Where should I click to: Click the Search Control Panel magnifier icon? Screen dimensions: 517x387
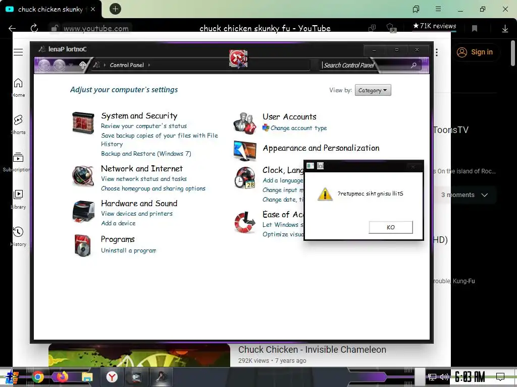(x=413, y=65)
